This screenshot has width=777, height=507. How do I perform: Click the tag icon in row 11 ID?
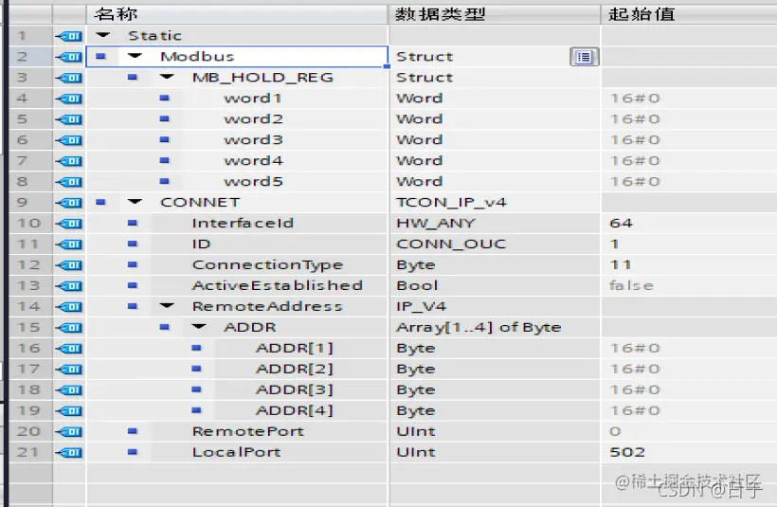(69, 244)
